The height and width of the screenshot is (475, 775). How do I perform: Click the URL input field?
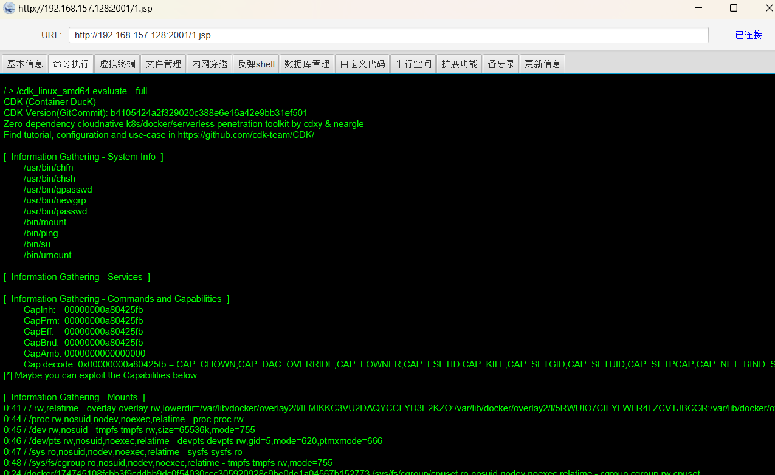pyautogui.click(x=388, y=35)
